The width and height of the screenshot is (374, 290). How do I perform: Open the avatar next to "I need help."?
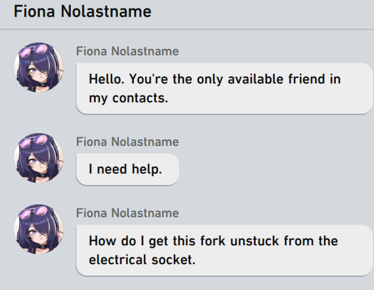[38, 158]
